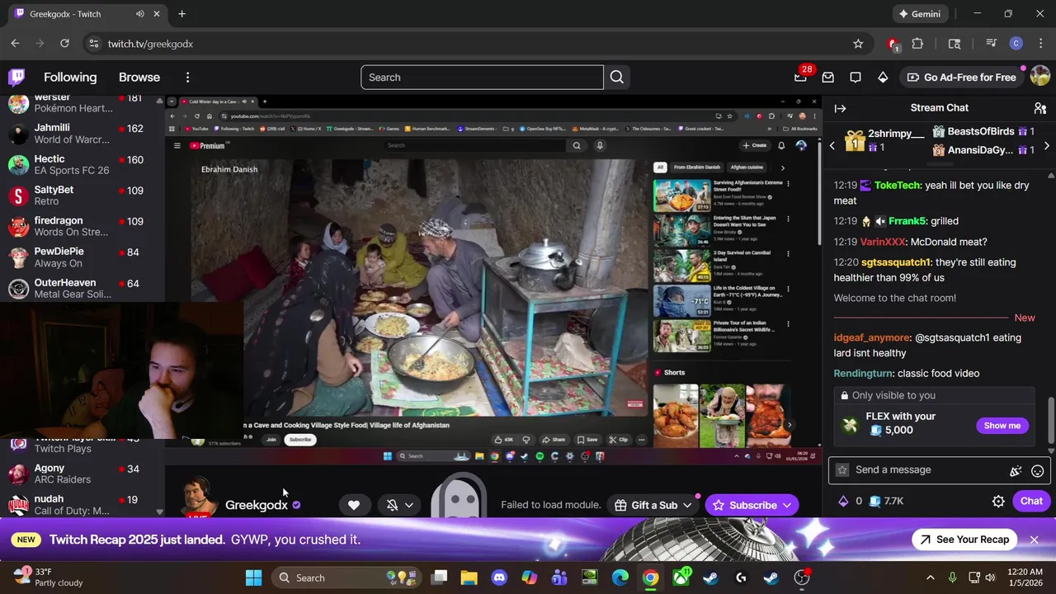The height and width of the screenshot is (594, 1056).
Task: Focus the Twitch search field
Action: [x=482, y=78]
